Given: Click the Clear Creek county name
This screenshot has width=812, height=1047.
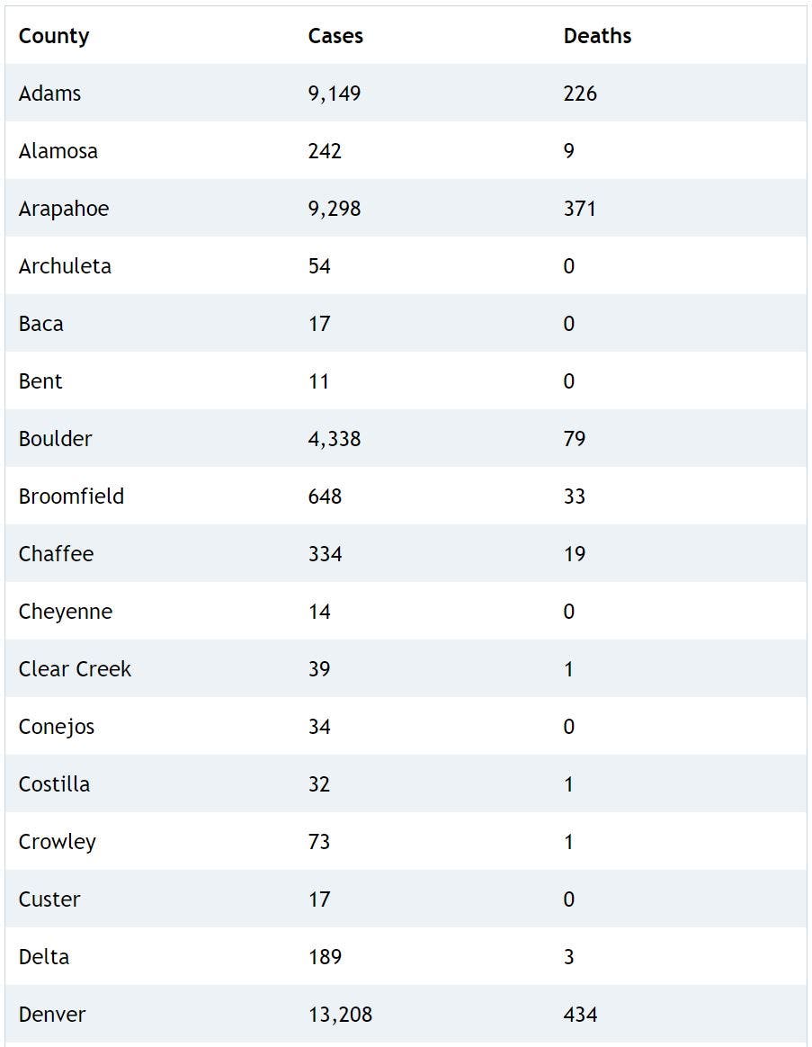Looking at the screenshot, I should (x=75, y=669).
